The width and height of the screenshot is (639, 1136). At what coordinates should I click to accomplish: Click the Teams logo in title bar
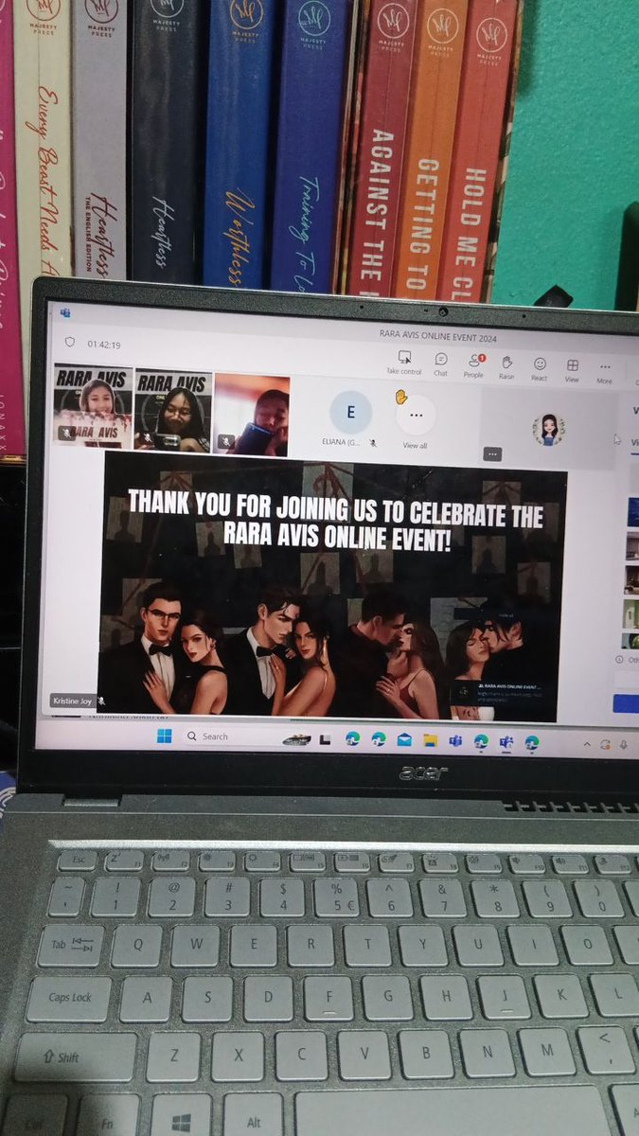tap(65, 313)
